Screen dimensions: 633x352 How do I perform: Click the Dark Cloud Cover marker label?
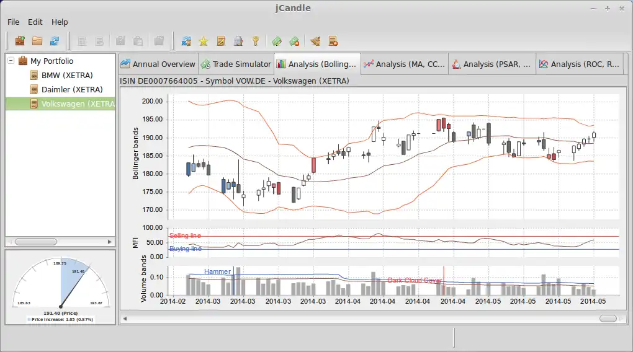[x=415, y=280]
